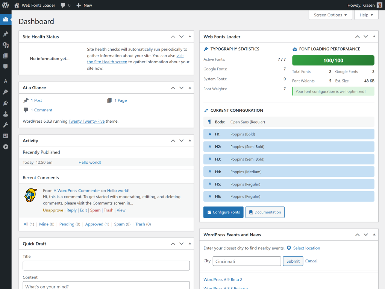Viewport: 385px width, 289px height.
Task: Click Collapse menu play icon in sidebar
Action: 6,147
